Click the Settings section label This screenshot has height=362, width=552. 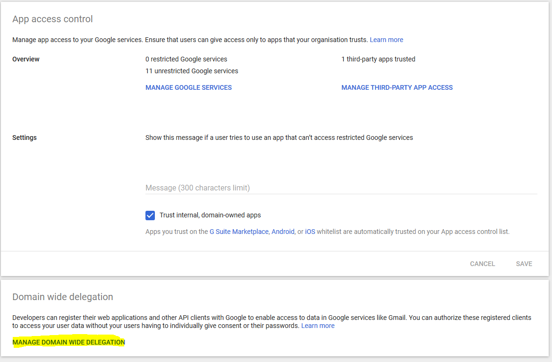coord(25,138)
